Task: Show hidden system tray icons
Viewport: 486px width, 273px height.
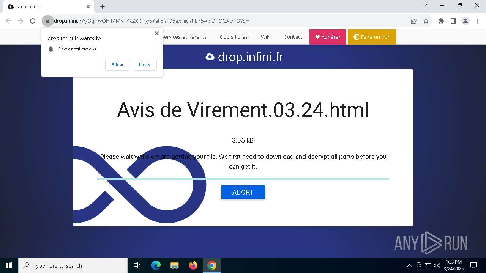Action: coord(409,265)
